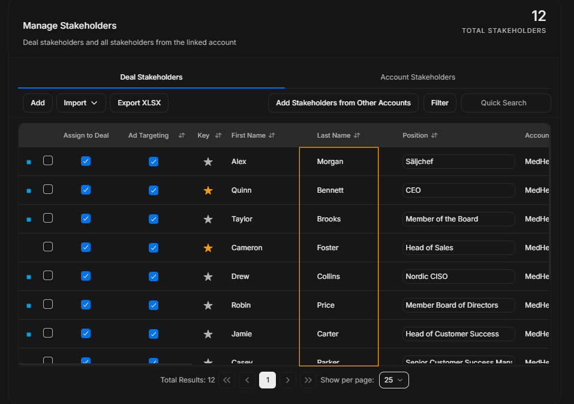Go to the previous results page

point(247,380)
